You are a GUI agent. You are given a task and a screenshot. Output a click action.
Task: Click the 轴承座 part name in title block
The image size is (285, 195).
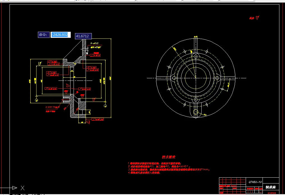coord(271,187)
